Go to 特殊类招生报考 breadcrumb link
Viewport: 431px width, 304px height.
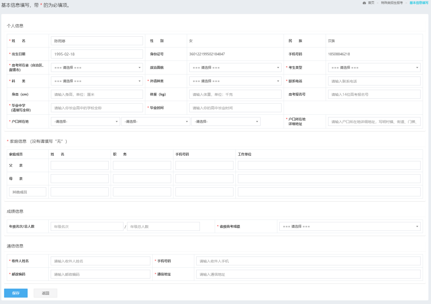click(392, 3)
